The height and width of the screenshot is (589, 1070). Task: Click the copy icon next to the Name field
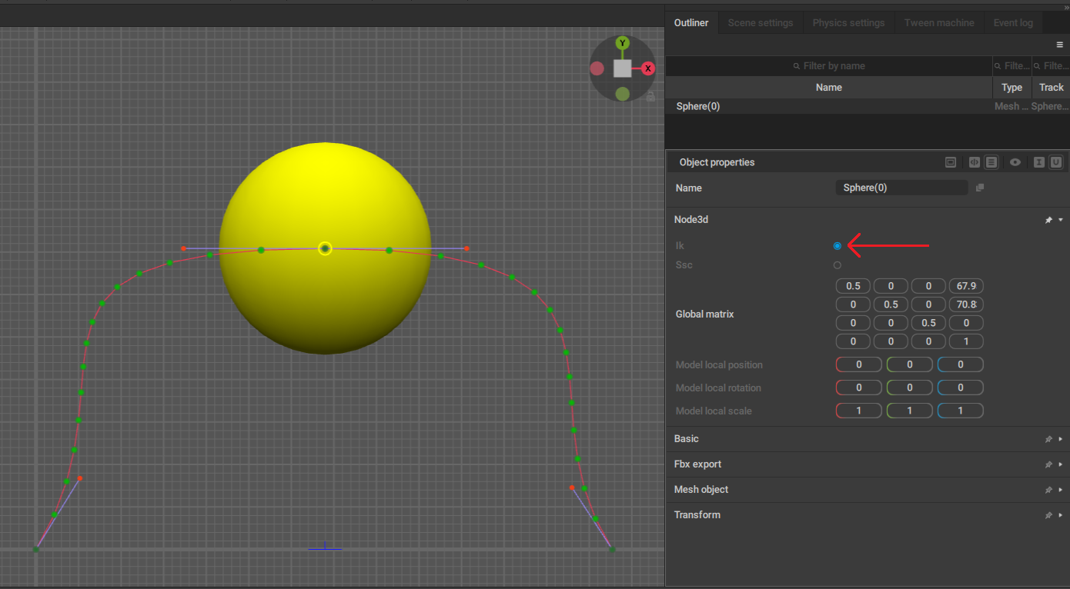(x=980, y=188)
